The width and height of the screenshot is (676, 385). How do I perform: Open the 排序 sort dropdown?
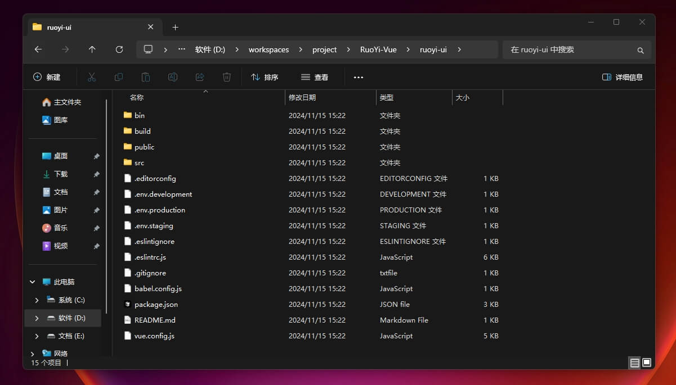click(x=265, y=77)
